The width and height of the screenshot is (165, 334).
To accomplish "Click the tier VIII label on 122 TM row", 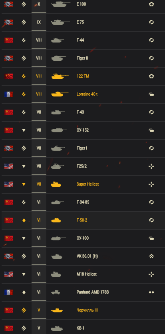I will click(39, 76).
